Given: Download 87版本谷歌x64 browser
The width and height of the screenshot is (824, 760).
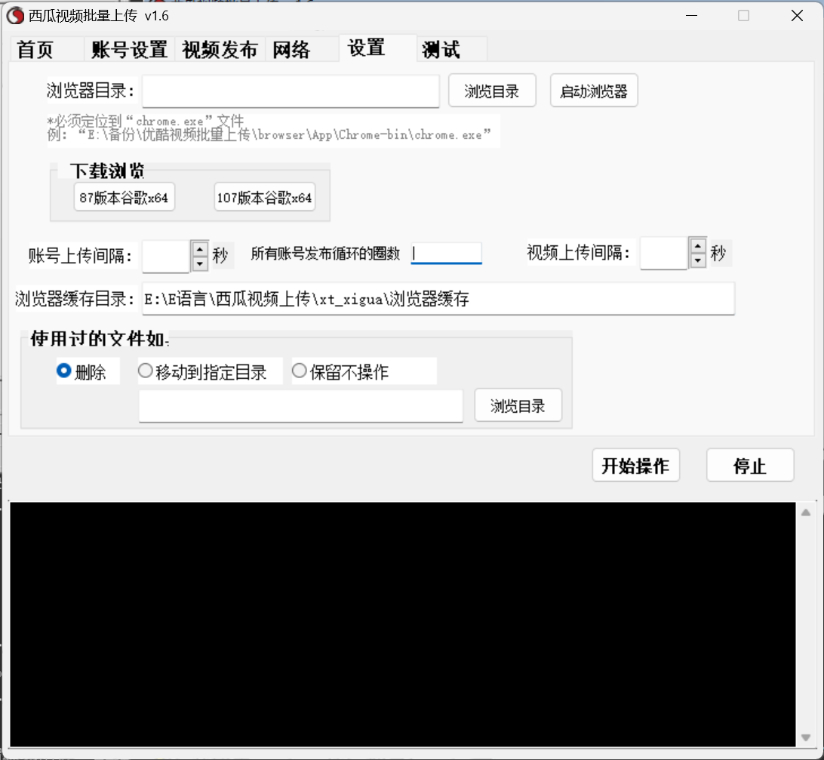Looking at the screenshot, I should 124,198.
